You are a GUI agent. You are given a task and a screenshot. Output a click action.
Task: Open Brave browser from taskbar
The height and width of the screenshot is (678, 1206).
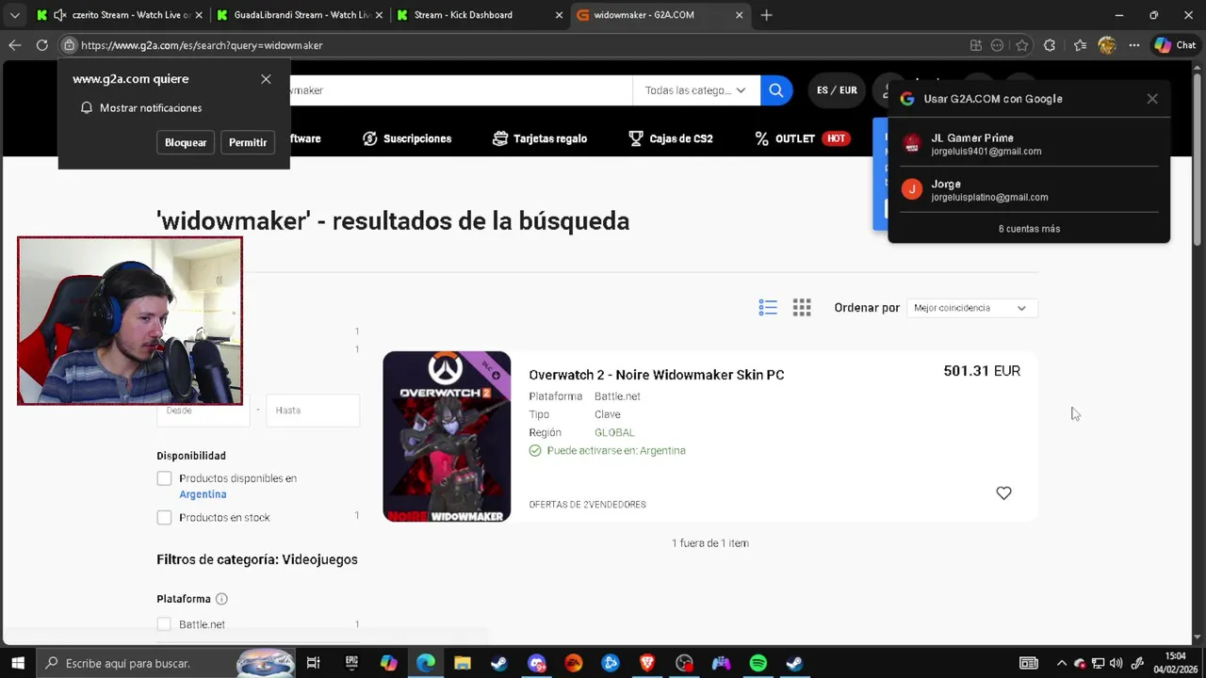click(646, 663)
